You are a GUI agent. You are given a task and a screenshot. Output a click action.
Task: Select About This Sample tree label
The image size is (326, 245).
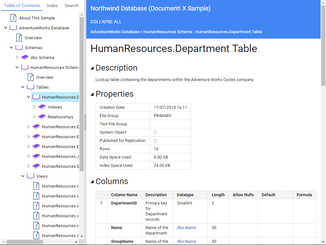(37, 18)
